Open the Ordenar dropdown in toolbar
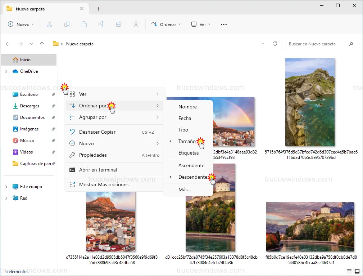 (x=166, y=24)
